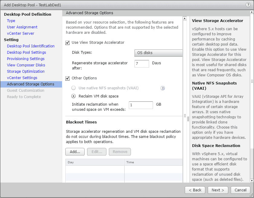
Task: Open the Type step in sidebar
Action: [11, 21]
